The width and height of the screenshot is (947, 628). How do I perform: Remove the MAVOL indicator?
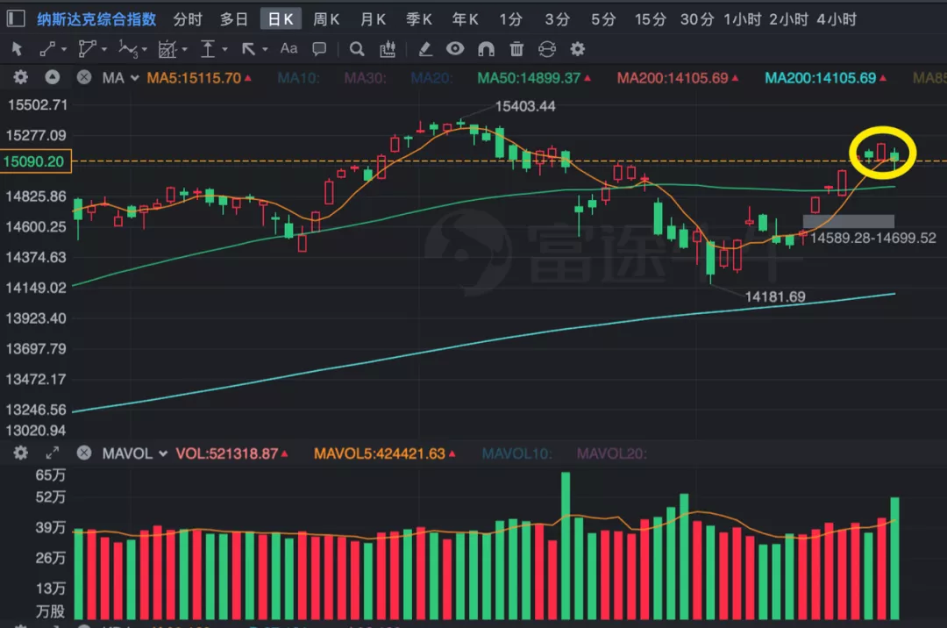pos(84,453)
